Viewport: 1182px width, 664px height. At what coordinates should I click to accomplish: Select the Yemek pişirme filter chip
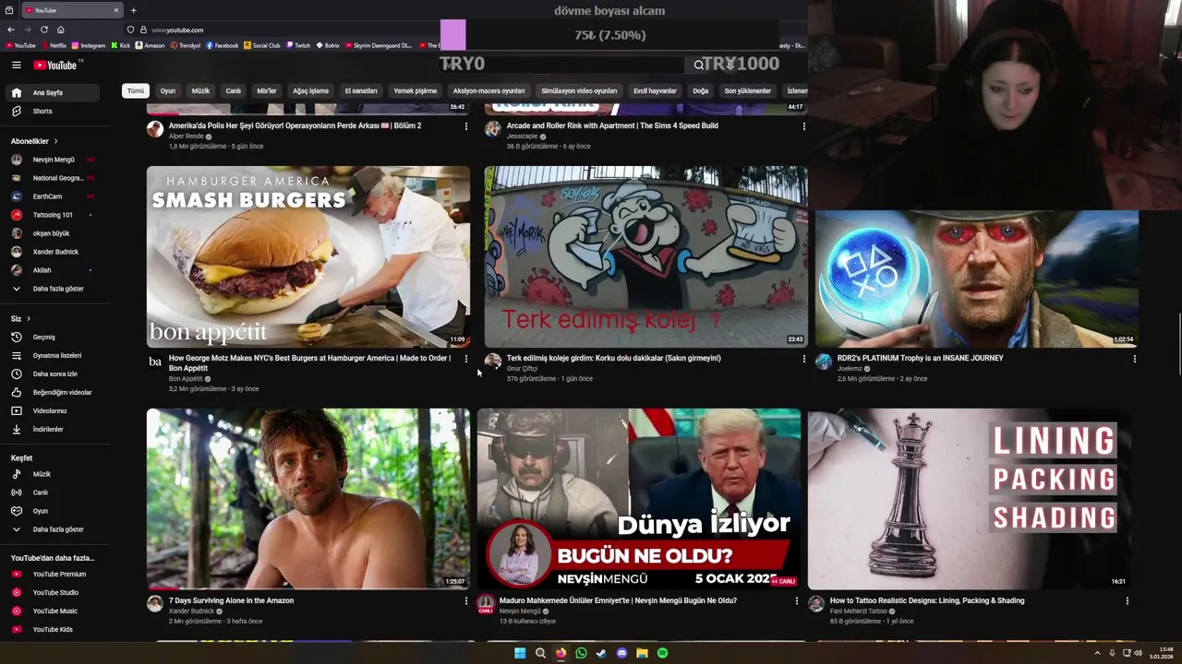pyautogui.click(x=415, y=90)
